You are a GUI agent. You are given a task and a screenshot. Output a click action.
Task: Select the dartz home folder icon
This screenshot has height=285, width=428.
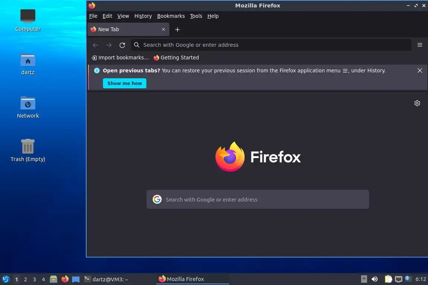point(28,64)
